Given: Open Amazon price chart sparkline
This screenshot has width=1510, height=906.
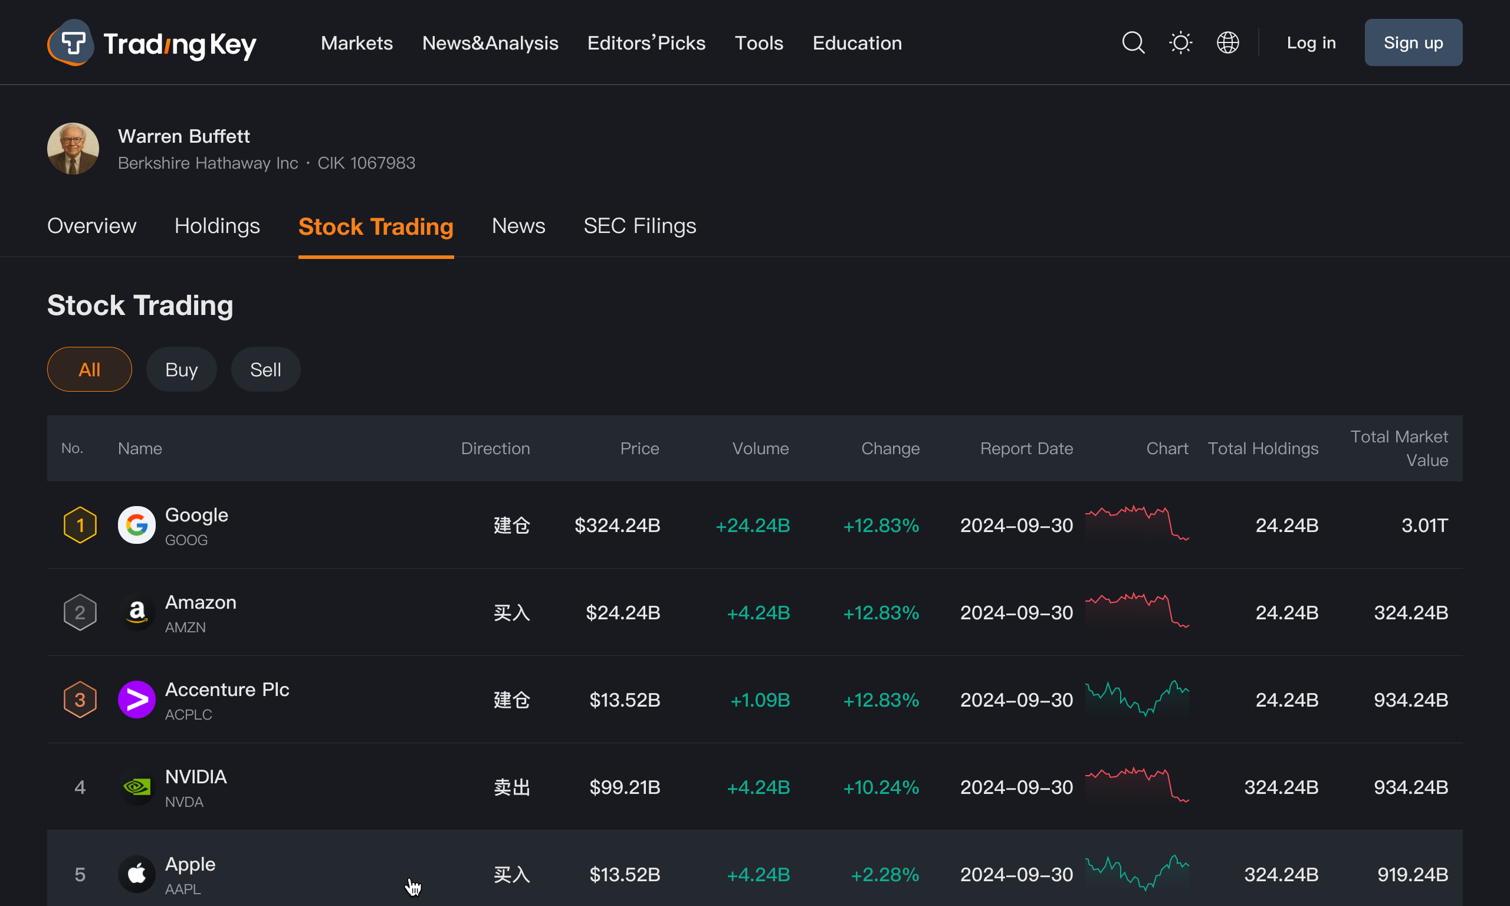Looking at the screenshot, I should pyautogui.click(x=1137, y=611).
